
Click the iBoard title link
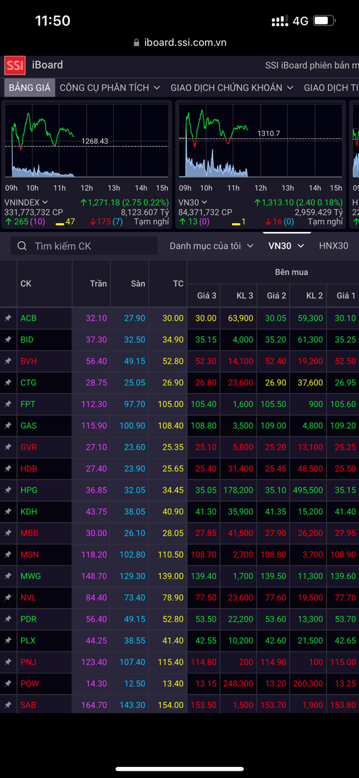click(x=47, y=65)
